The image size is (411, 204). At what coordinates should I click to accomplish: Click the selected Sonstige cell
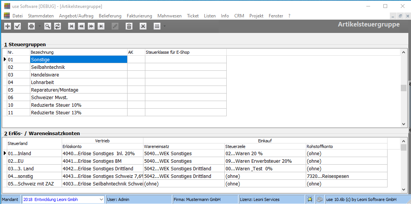79,59
